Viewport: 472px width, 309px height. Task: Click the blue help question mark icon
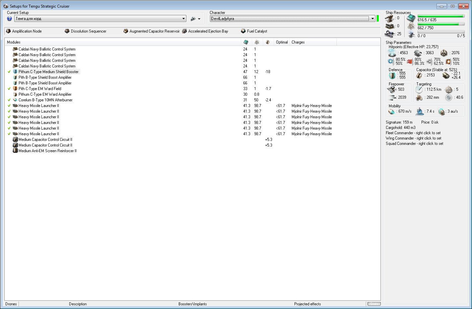click(x=9, y=19)
